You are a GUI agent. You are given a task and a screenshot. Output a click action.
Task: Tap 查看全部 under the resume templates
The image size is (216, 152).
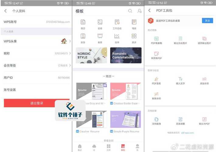(x=109, y=140)
